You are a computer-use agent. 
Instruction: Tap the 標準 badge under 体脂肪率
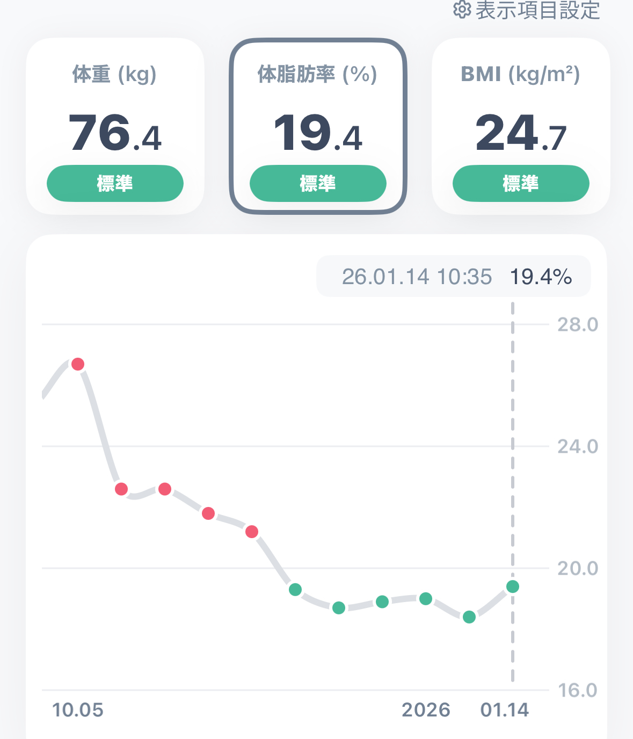click(x=318, y=184)
